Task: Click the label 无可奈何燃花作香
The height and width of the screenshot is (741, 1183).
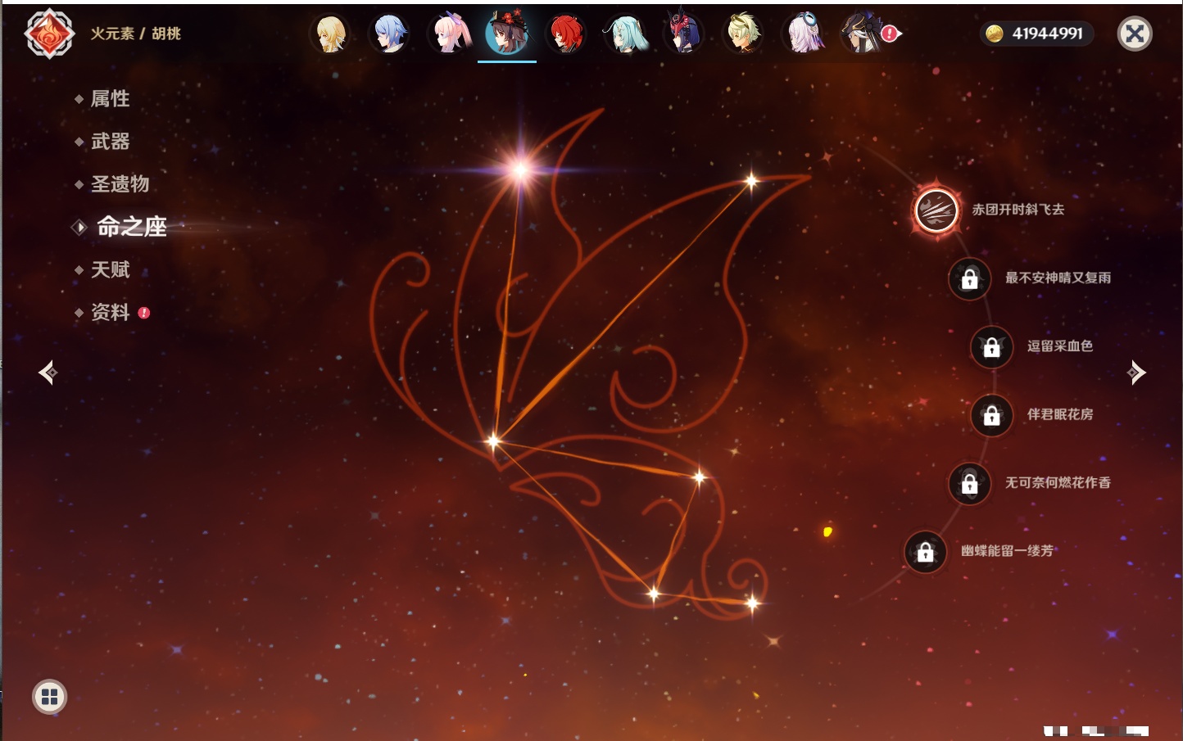Action: click(x=1058, y=482)
